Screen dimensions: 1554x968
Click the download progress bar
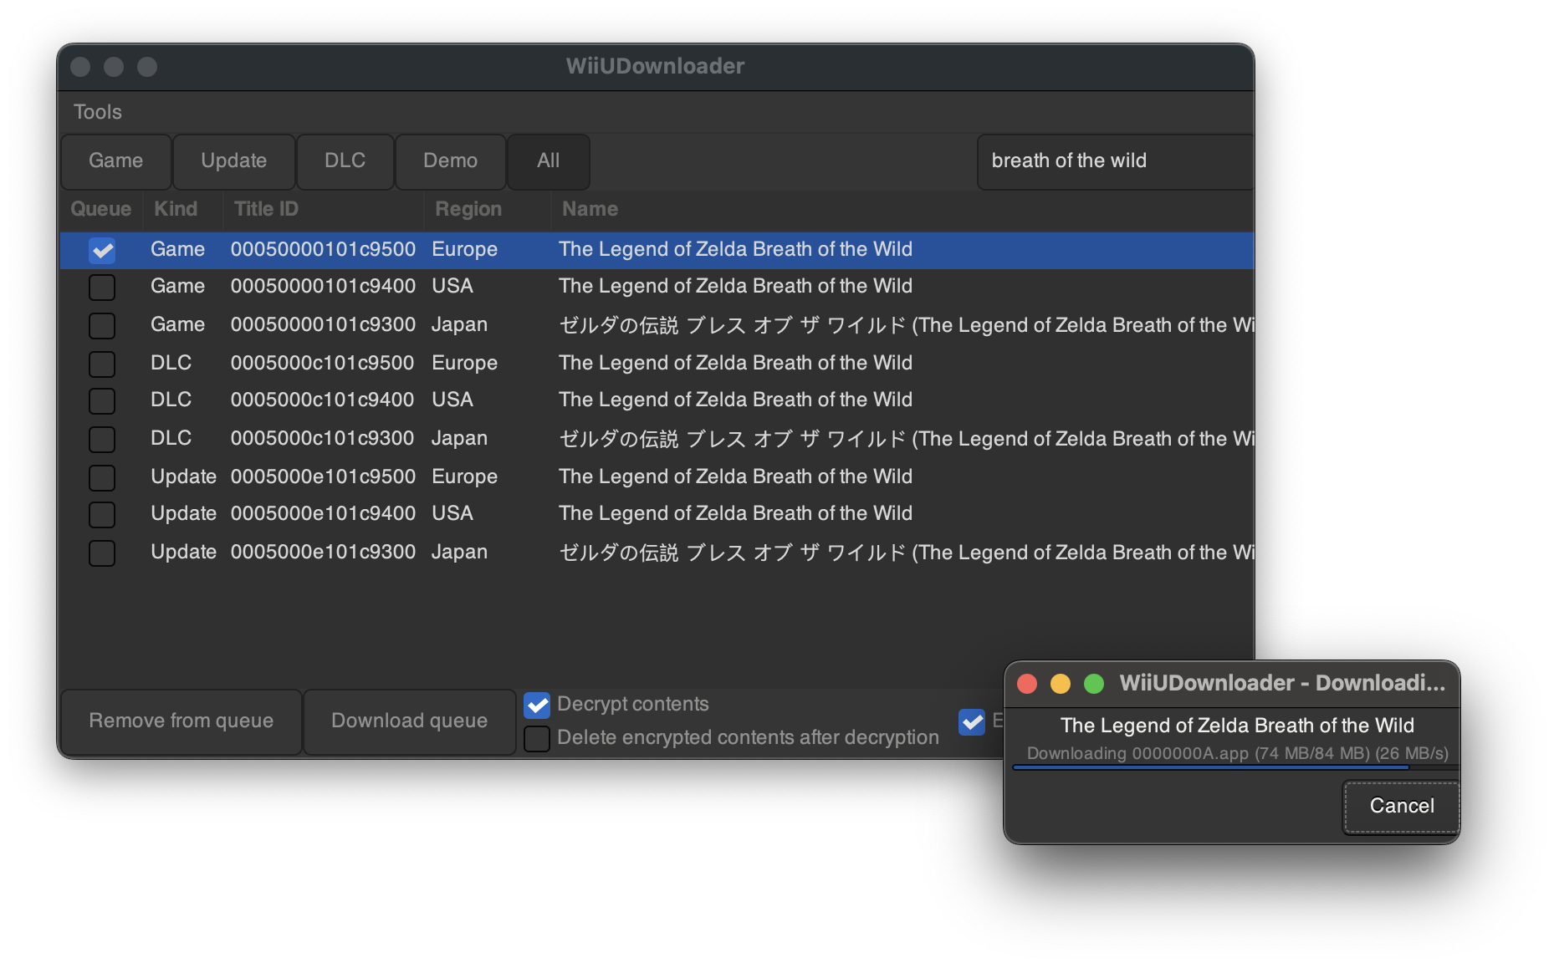1235,767
